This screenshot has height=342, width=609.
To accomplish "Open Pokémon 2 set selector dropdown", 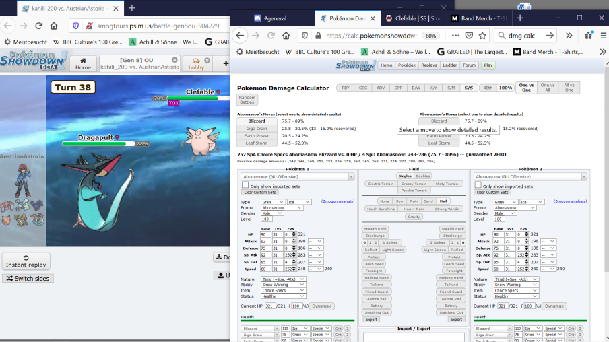I will pos(530,176).
